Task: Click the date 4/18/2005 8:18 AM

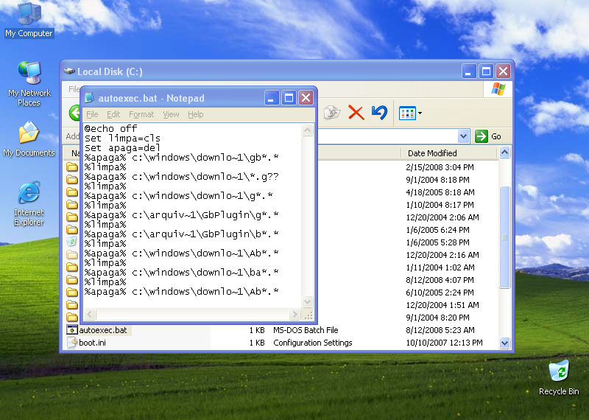Action: tap(440, 192)
